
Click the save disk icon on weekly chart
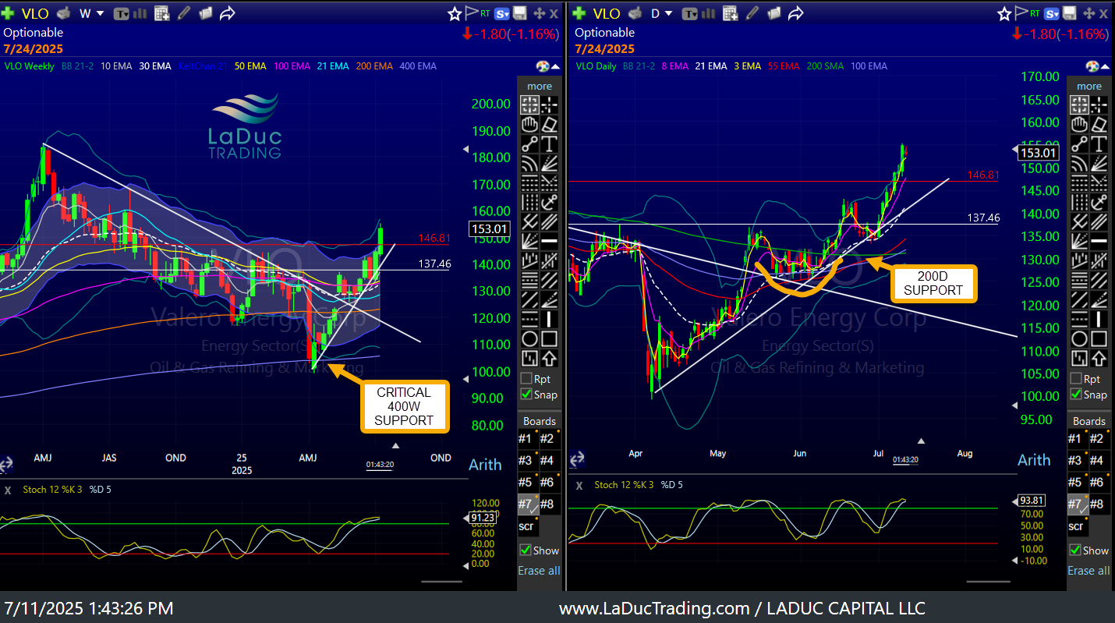click(x=520, y=13)
